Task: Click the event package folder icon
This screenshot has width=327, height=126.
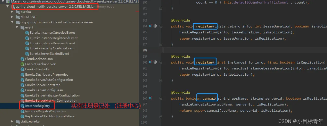Action: click(23, 27)
